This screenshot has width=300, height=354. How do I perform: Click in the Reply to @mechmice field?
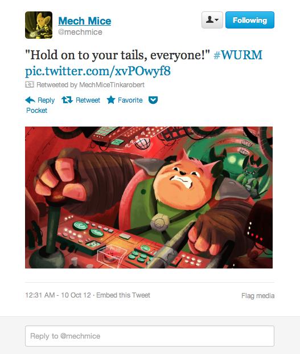point(150,336)
